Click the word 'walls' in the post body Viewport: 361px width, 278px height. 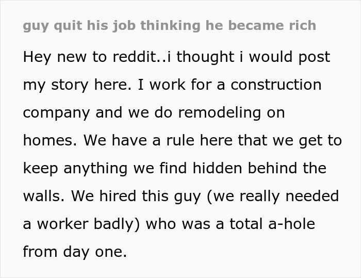[42, 196]
